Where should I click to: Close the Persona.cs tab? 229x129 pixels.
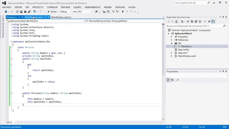22,17
